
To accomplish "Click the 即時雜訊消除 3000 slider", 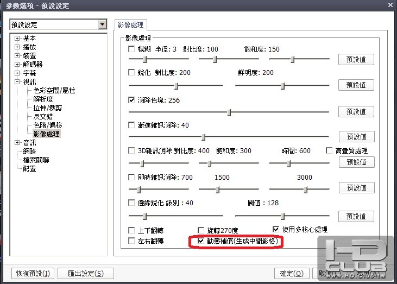I will 300,190.
